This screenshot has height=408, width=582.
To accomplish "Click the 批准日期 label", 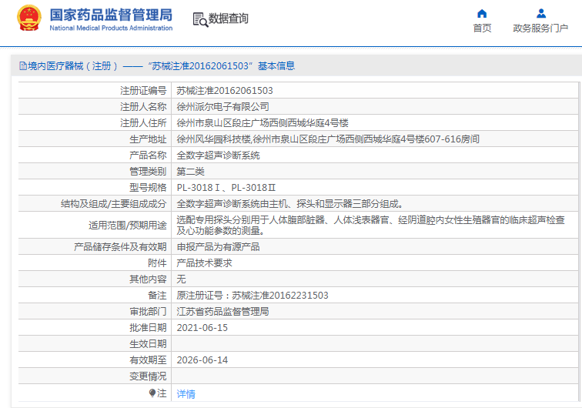I will click(148, 328).
